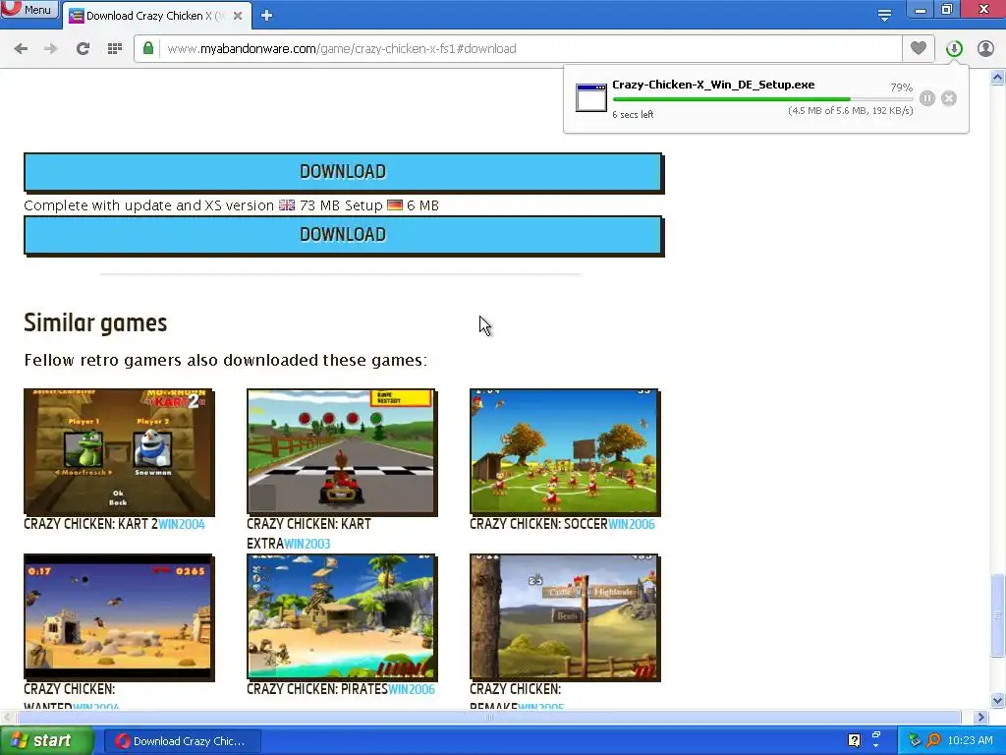Image resolution: width=1006 pixels, height=755 pixels.
Task: Go forward to the next page
Action: [51, 49]
